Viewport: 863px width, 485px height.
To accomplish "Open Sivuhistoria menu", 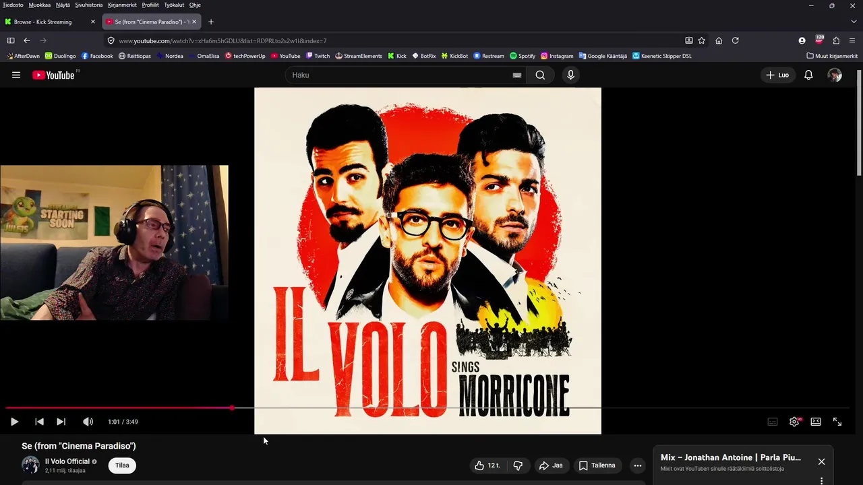I will pyautogui.click(x=89, y=5).
